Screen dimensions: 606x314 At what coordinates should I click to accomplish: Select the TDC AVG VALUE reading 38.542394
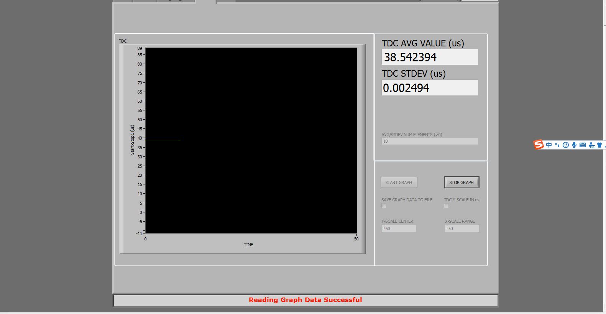[430, 57]
